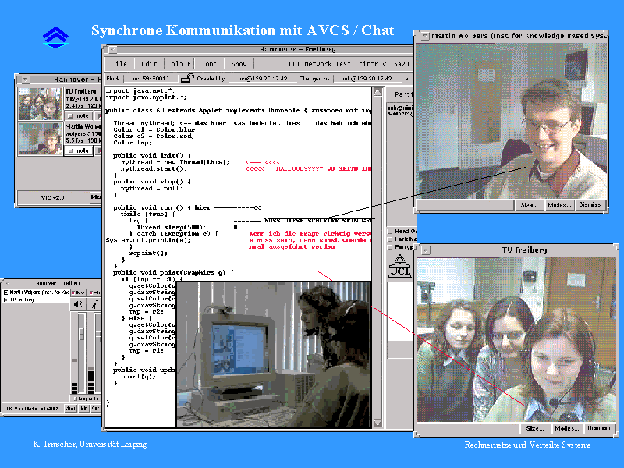Screen dimensions: 624x468
Task: Toggle the Lock Ne checkbox
Action: tap(391, 239)
